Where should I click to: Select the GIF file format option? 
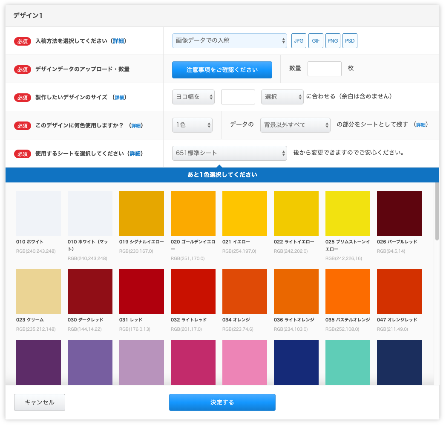316,40
